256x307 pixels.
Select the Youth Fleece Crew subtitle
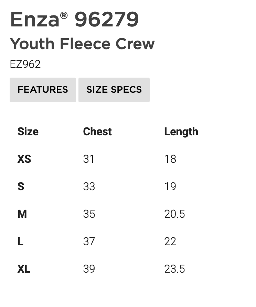click(x=83, y=44)
